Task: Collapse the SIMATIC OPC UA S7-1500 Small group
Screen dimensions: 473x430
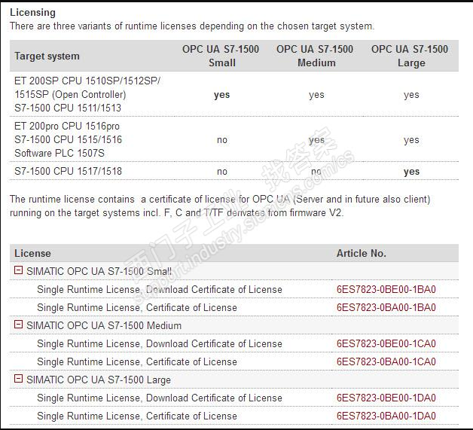Action: (x=19, y=271)
